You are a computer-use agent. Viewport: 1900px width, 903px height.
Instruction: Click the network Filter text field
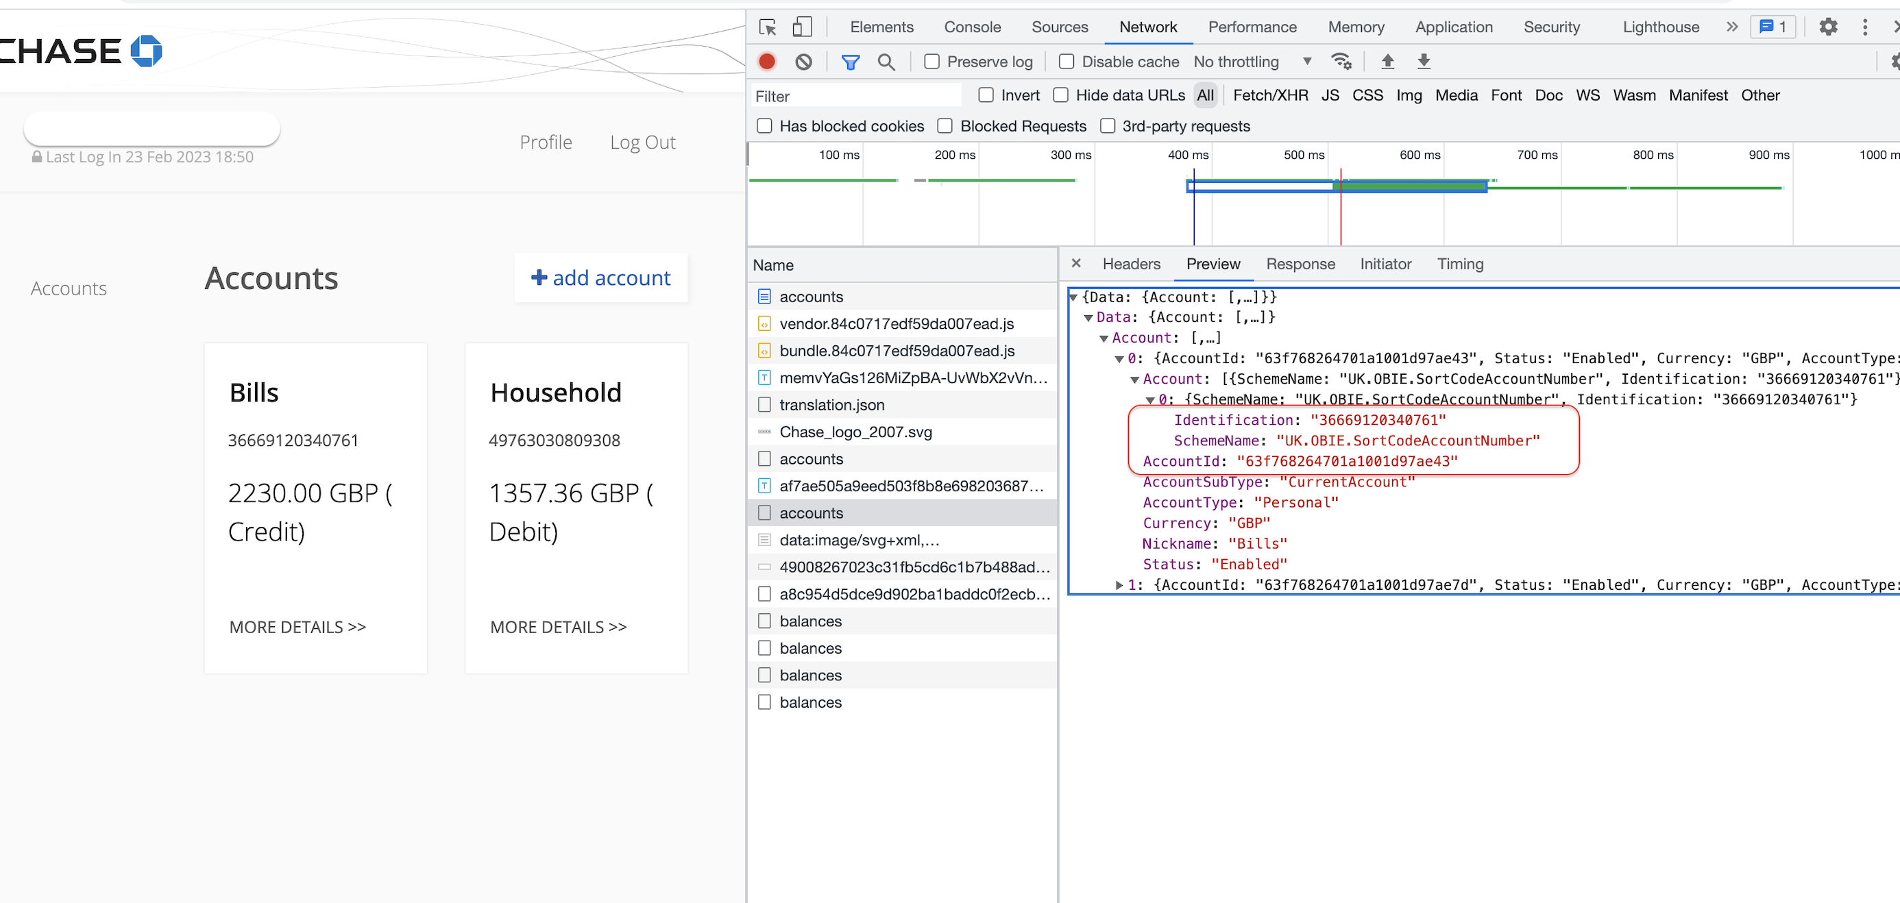coord(855,96)
